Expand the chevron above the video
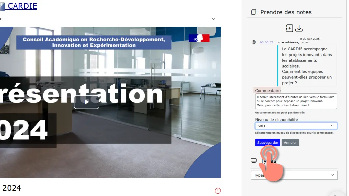This screenshot has height=196, width=349. click(213, 19)
